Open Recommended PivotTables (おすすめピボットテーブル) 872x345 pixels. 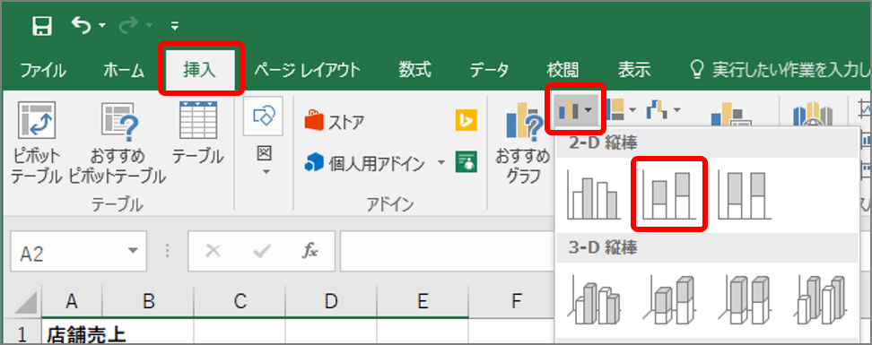pyautogui.click(x=118, y=142)
